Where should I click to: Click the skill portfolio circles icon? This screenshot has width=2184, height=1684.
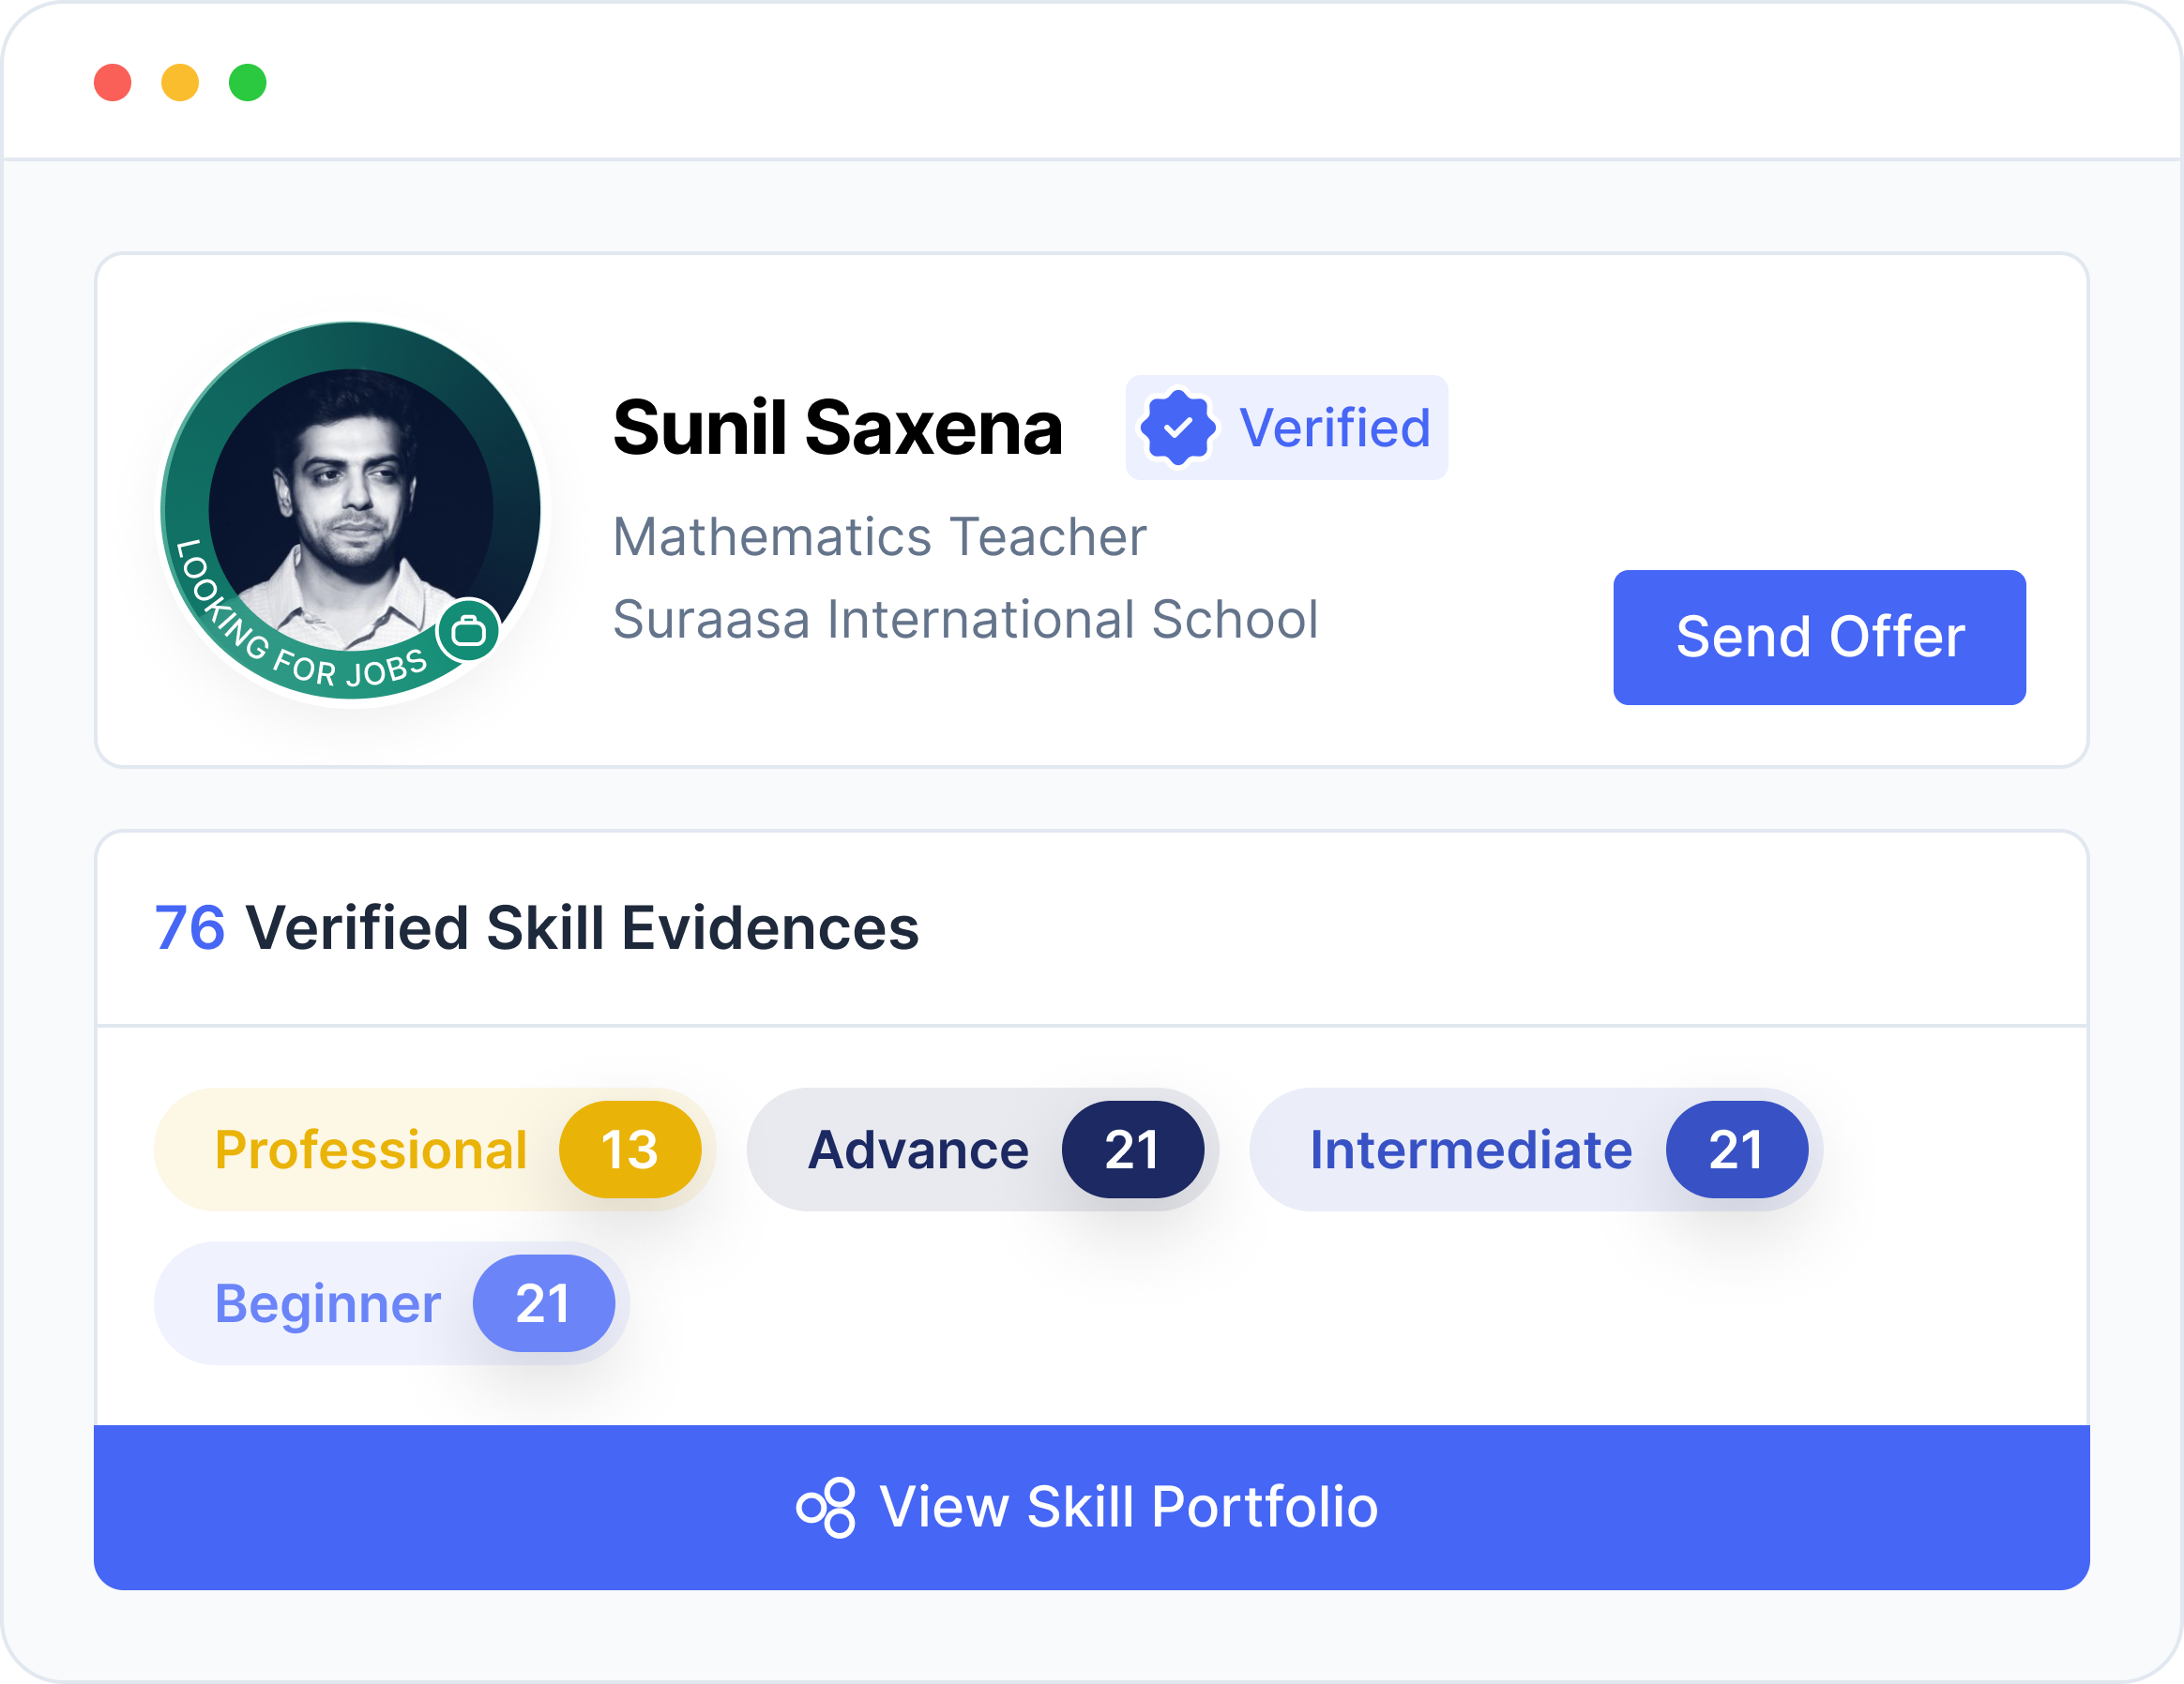coord(826,1507)
